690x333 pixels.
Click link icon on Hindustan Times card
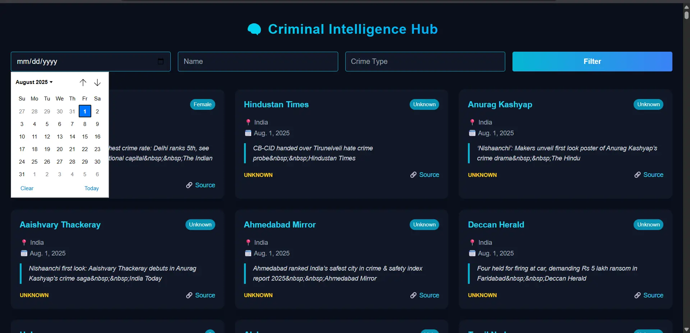(x=413, y=175)
